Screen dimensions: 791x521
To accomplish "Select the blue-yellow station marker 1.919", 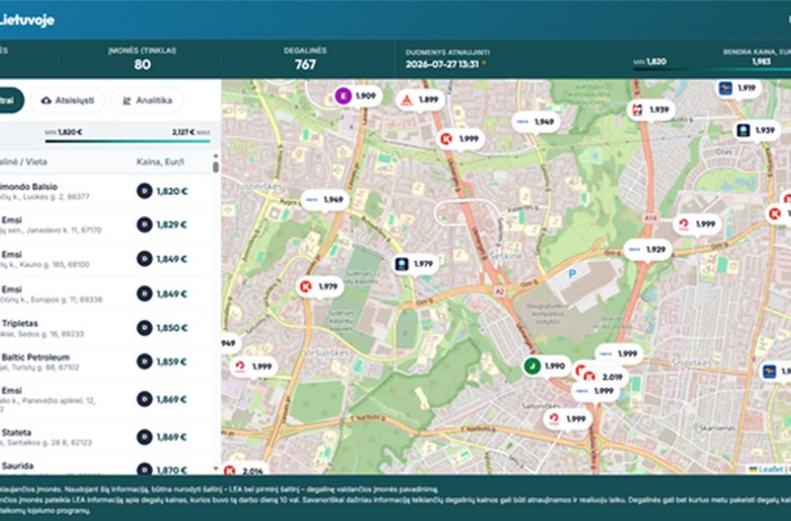I will (739, 88).
